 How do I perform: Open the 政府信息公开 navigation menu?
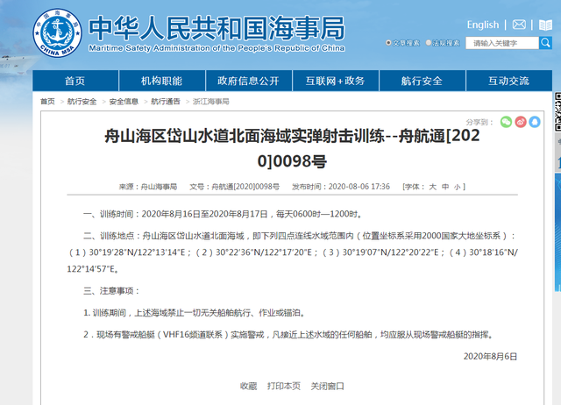click(x=249, y=81)
